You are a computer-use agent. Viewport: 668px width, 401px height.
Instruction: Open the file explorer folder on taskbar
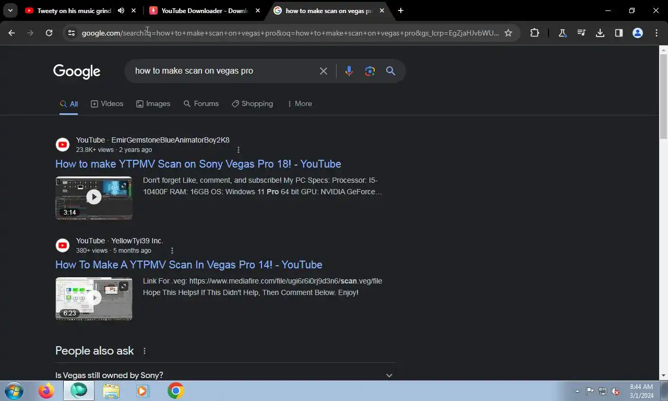(x=111, y=391)
